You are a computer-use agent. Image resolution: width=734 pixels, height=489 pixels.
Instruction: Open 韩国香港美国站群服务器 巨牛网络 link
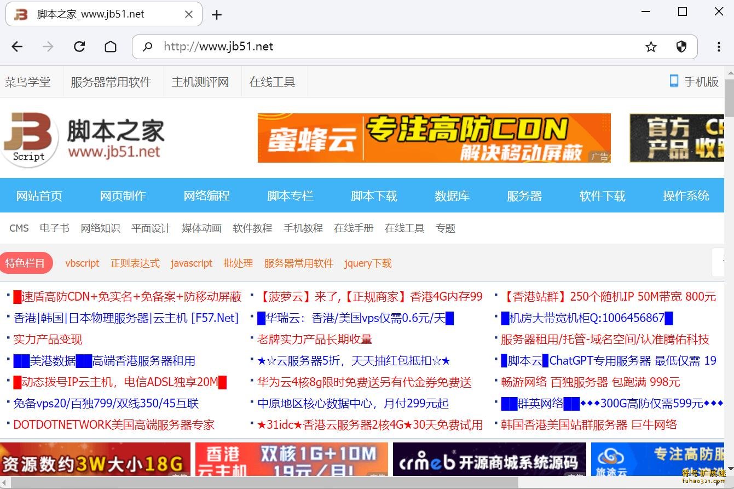point(589,425)
